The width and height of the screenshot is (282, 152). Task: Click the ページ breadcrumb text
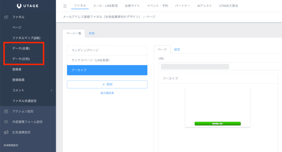151,17
